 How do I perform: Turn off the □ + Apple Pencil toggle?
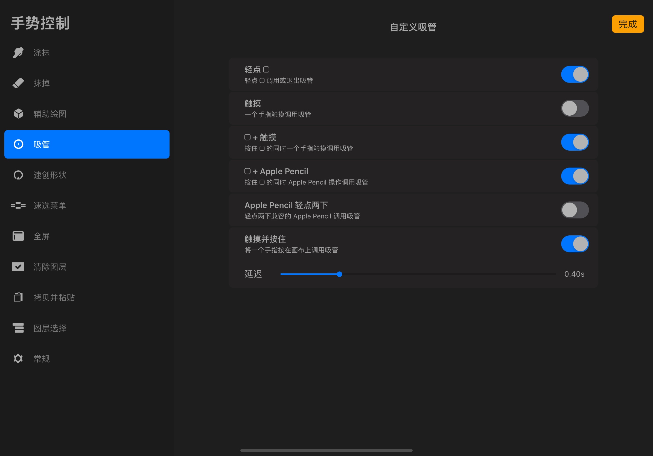575,176
